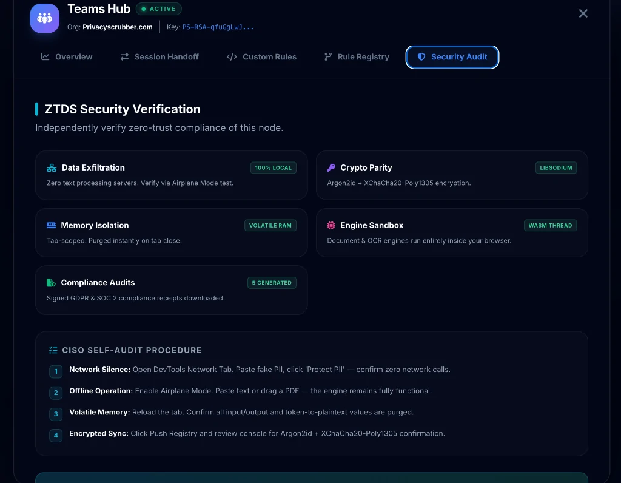Click the LIBSODIUM badge
This screenshot has height=483, width=621.
pos(556,167)
